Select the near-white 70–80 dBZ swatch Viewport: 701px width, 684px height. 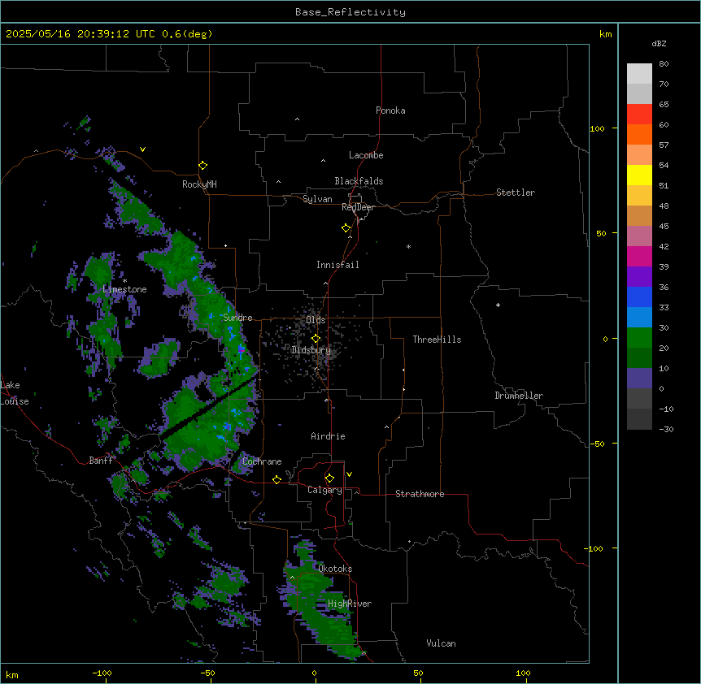pos(639,73)
